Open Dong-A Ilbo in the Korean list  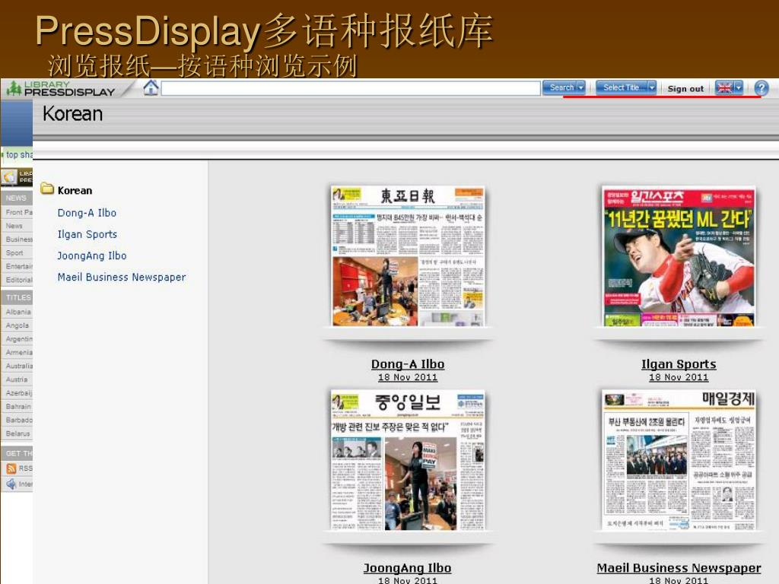tap(87, 213)
